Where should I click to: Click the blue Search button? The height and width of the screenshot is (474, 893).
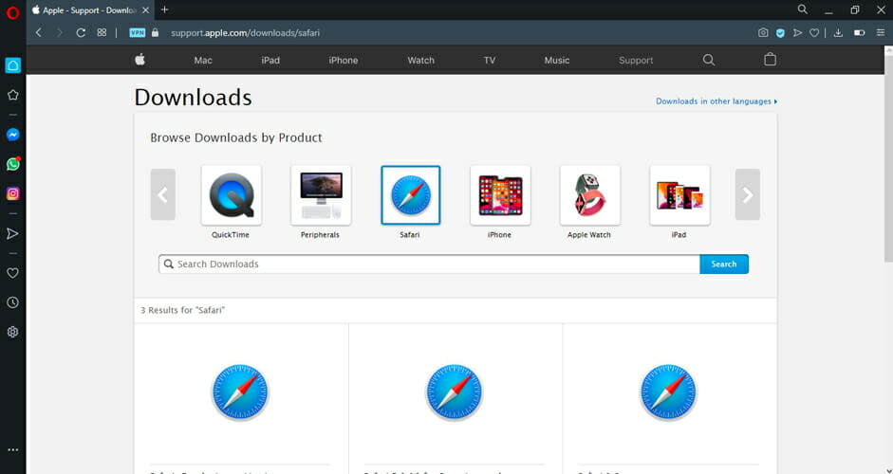724,264
